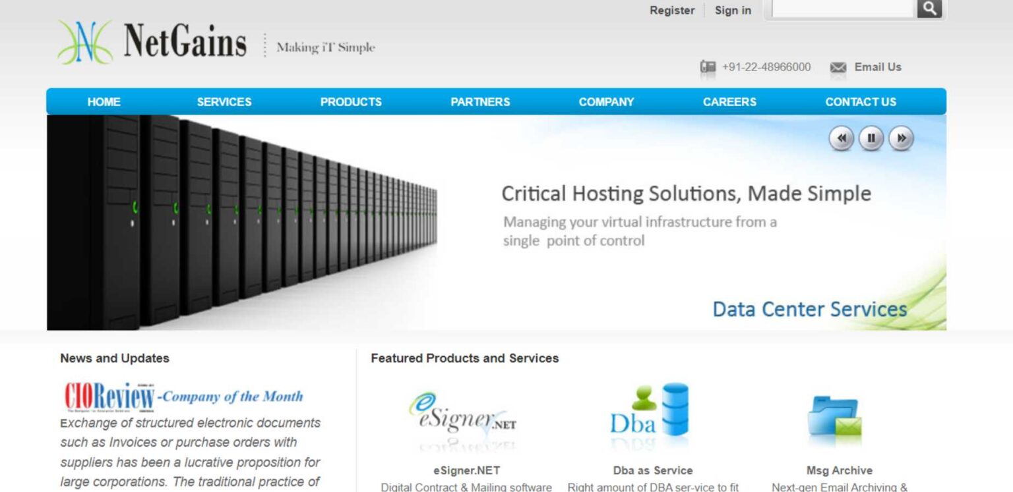Viewport: 1013px width, 492px height.
Task: Open the eSigner.NET product logo
Action: pyautogui.click(x=462, y=415)
